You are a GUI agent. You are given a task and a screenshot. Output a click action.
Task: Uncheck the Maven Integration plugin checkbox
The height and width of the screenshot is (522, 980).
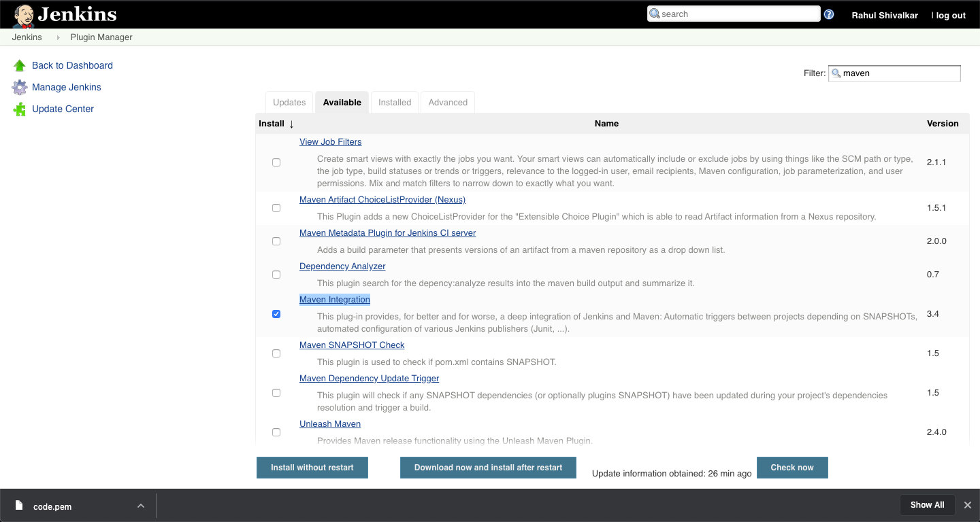click(276, 313)
